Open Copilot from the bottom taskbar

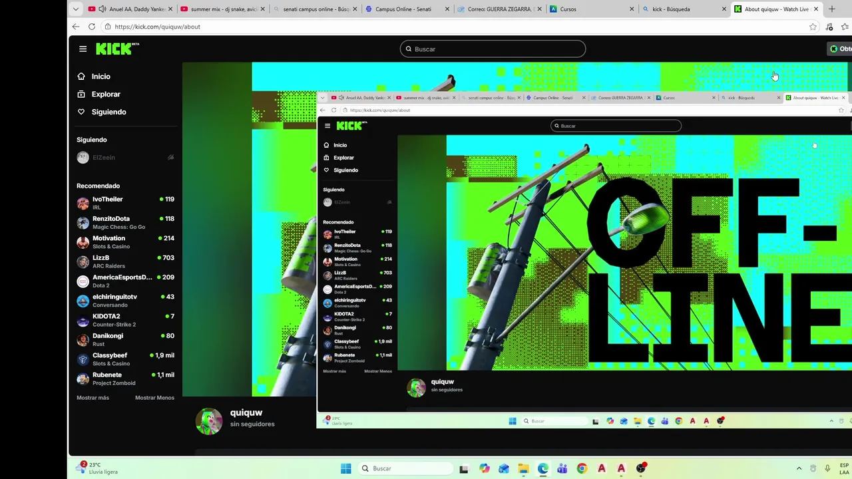coord(485,468)
